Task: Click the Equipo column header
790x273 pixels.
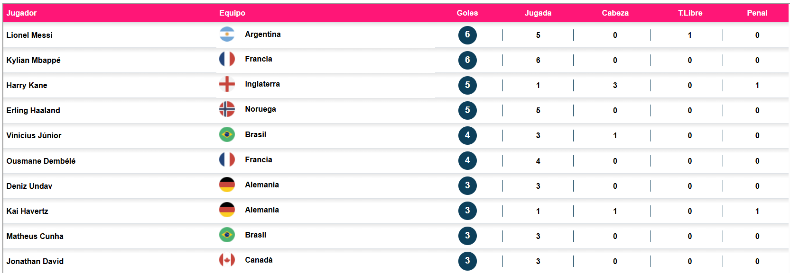Action: 232,13
